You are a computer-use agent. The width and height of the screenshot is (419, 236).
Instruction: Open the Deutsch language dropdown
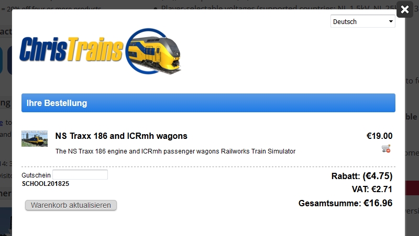coord(362,21)
